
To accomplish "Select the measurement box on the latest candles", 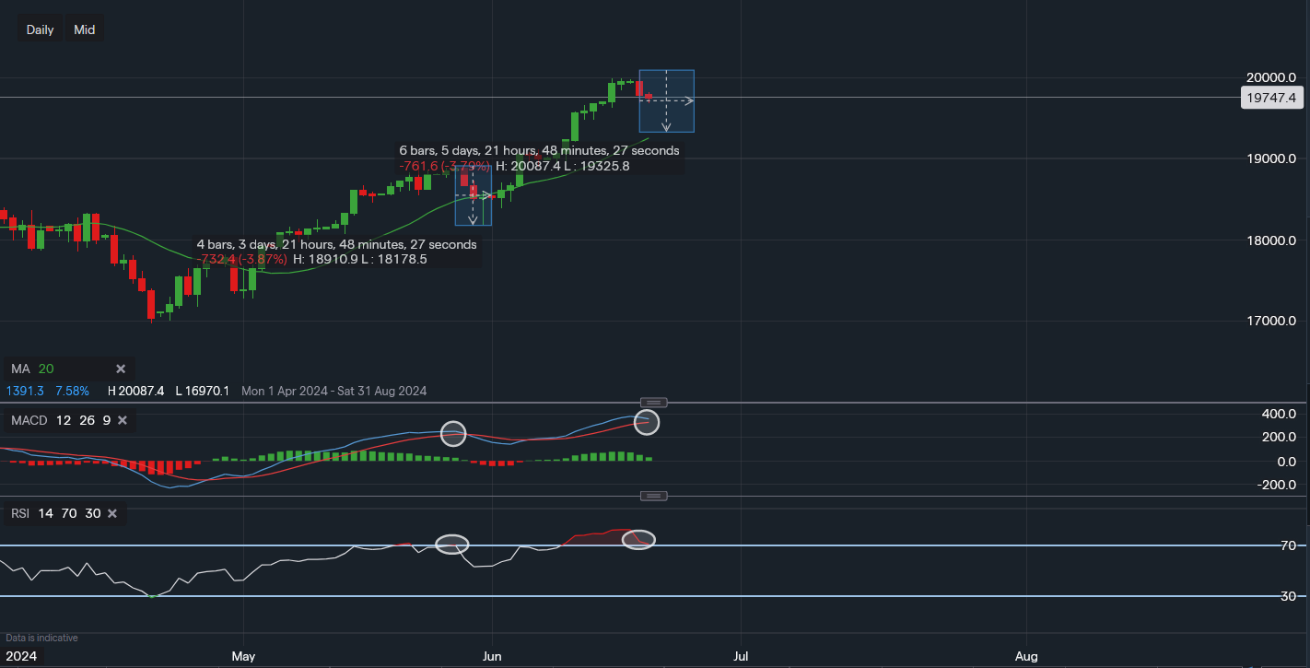I will pyautogui.click(x=666, y=100).
